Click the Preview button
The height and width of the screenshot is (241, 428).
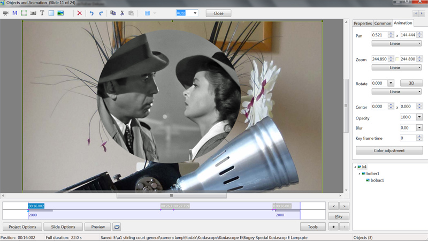98,227
